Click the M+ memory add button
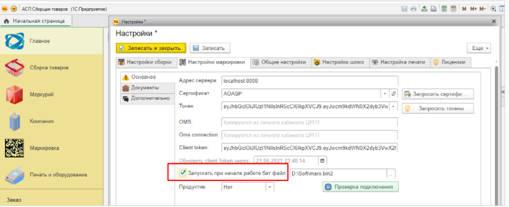This screenshot has height=207, width=509. [473, 9]
